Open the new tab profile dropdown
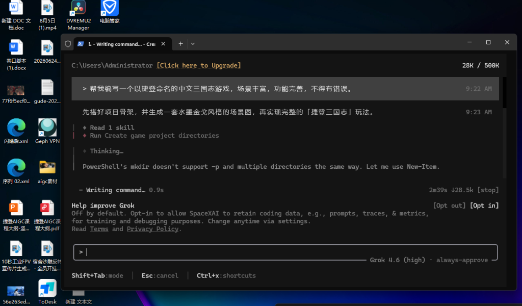 pyautogui.click(x=193, y=44)
